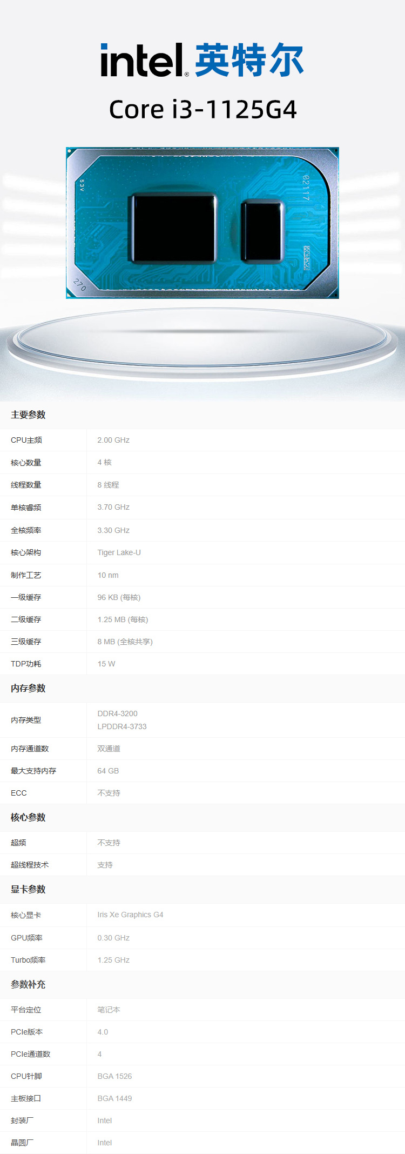Click the 内存类型 row label
The image size is (405, 1154).
pos(26,720)
